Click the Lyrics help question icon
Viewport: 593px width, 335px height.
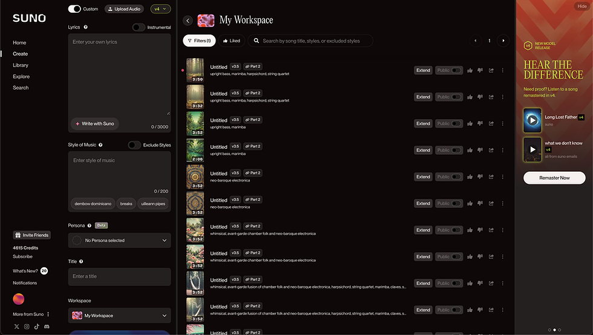pyautogui.click(x=85, y=27)
